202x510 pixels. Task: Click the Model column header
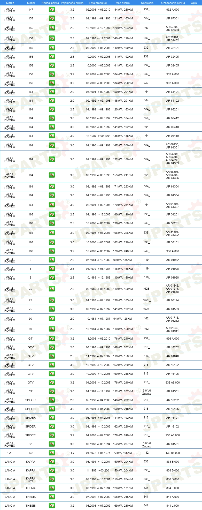(31, 3)
